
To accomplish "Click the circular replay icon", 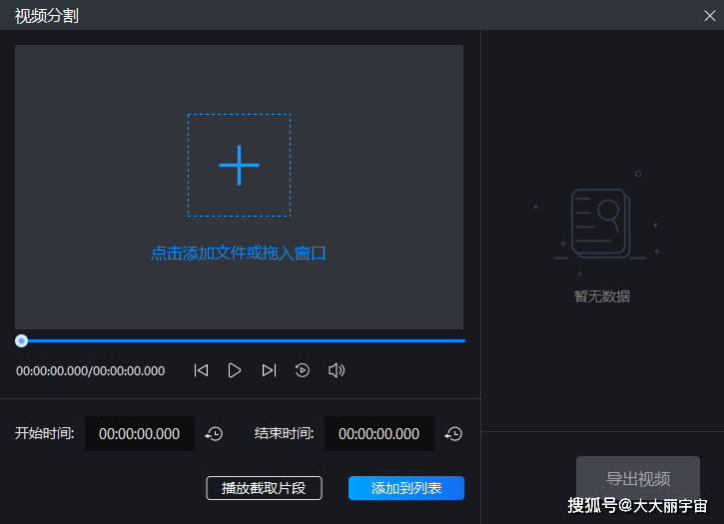I will (x=303, y=370).
